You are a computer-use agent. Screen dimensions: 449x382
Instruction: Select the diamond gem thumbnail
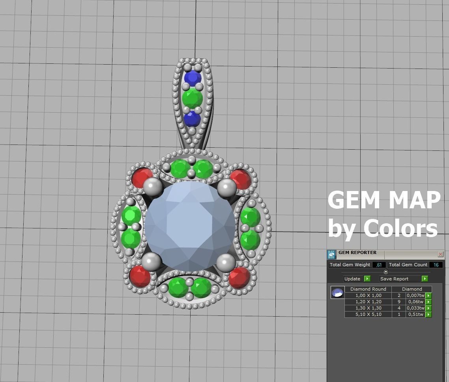pos(337,292)
